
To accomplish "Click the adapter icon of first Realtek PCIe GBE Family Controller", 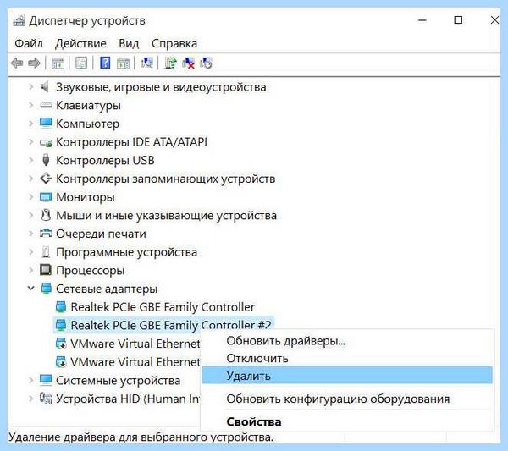I will point(61,306).
